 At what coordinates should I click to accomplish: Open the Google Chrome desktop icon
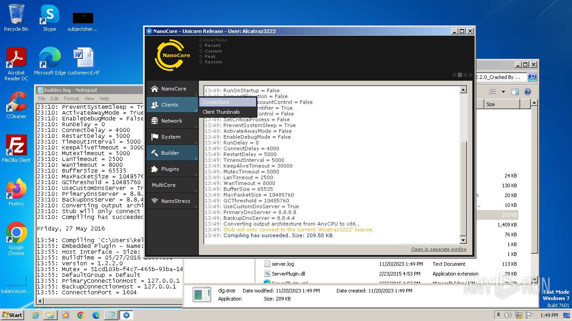(16, 239)
